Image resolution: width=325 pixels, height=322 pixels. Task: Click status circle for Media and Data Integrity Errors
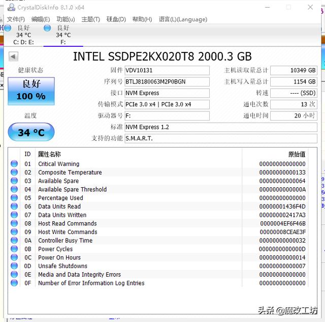[x=14, y=274]
